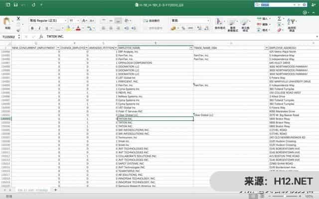Screen dimensions: 319x199
Task: Click the sheet tab at bottom
Action: click(32, 190)
